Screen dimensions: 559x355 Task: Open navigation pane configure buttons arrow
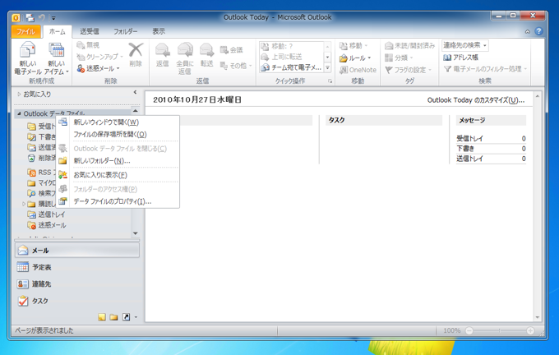(136, 317)
